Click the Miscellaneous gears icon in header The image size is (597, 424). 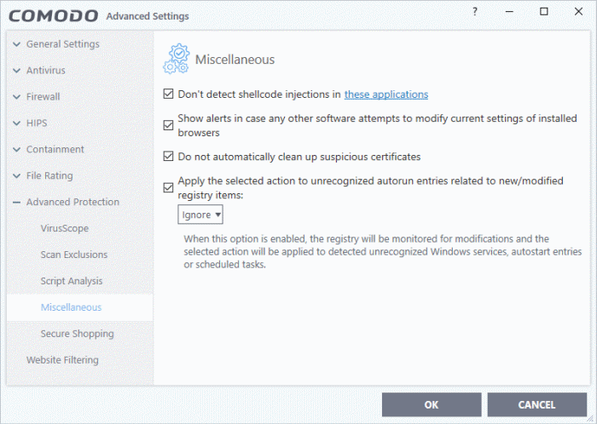pos(176,59)
